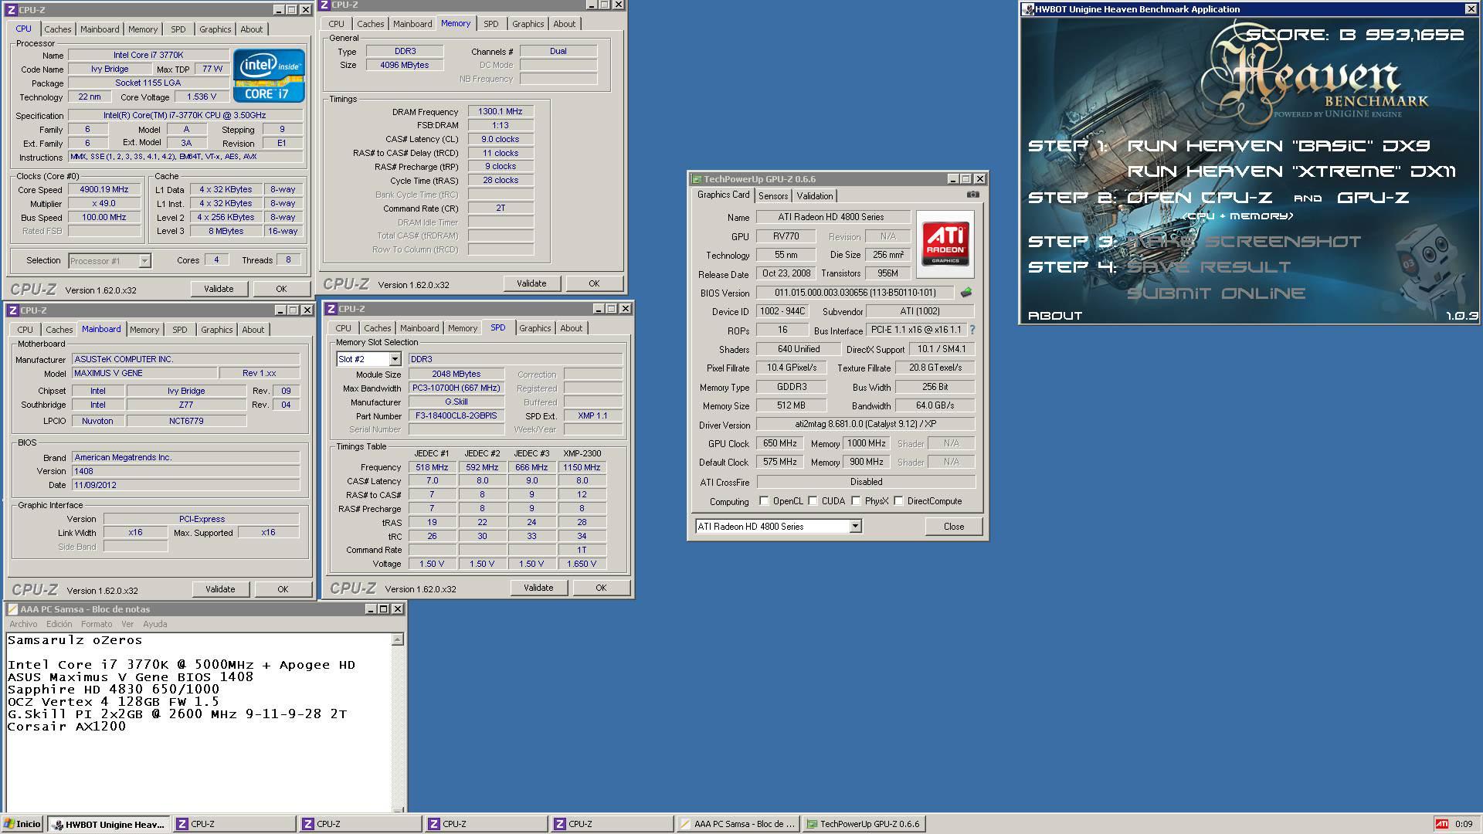Click Run Heaven "Xtreme" DX11

click(1291, 171)
